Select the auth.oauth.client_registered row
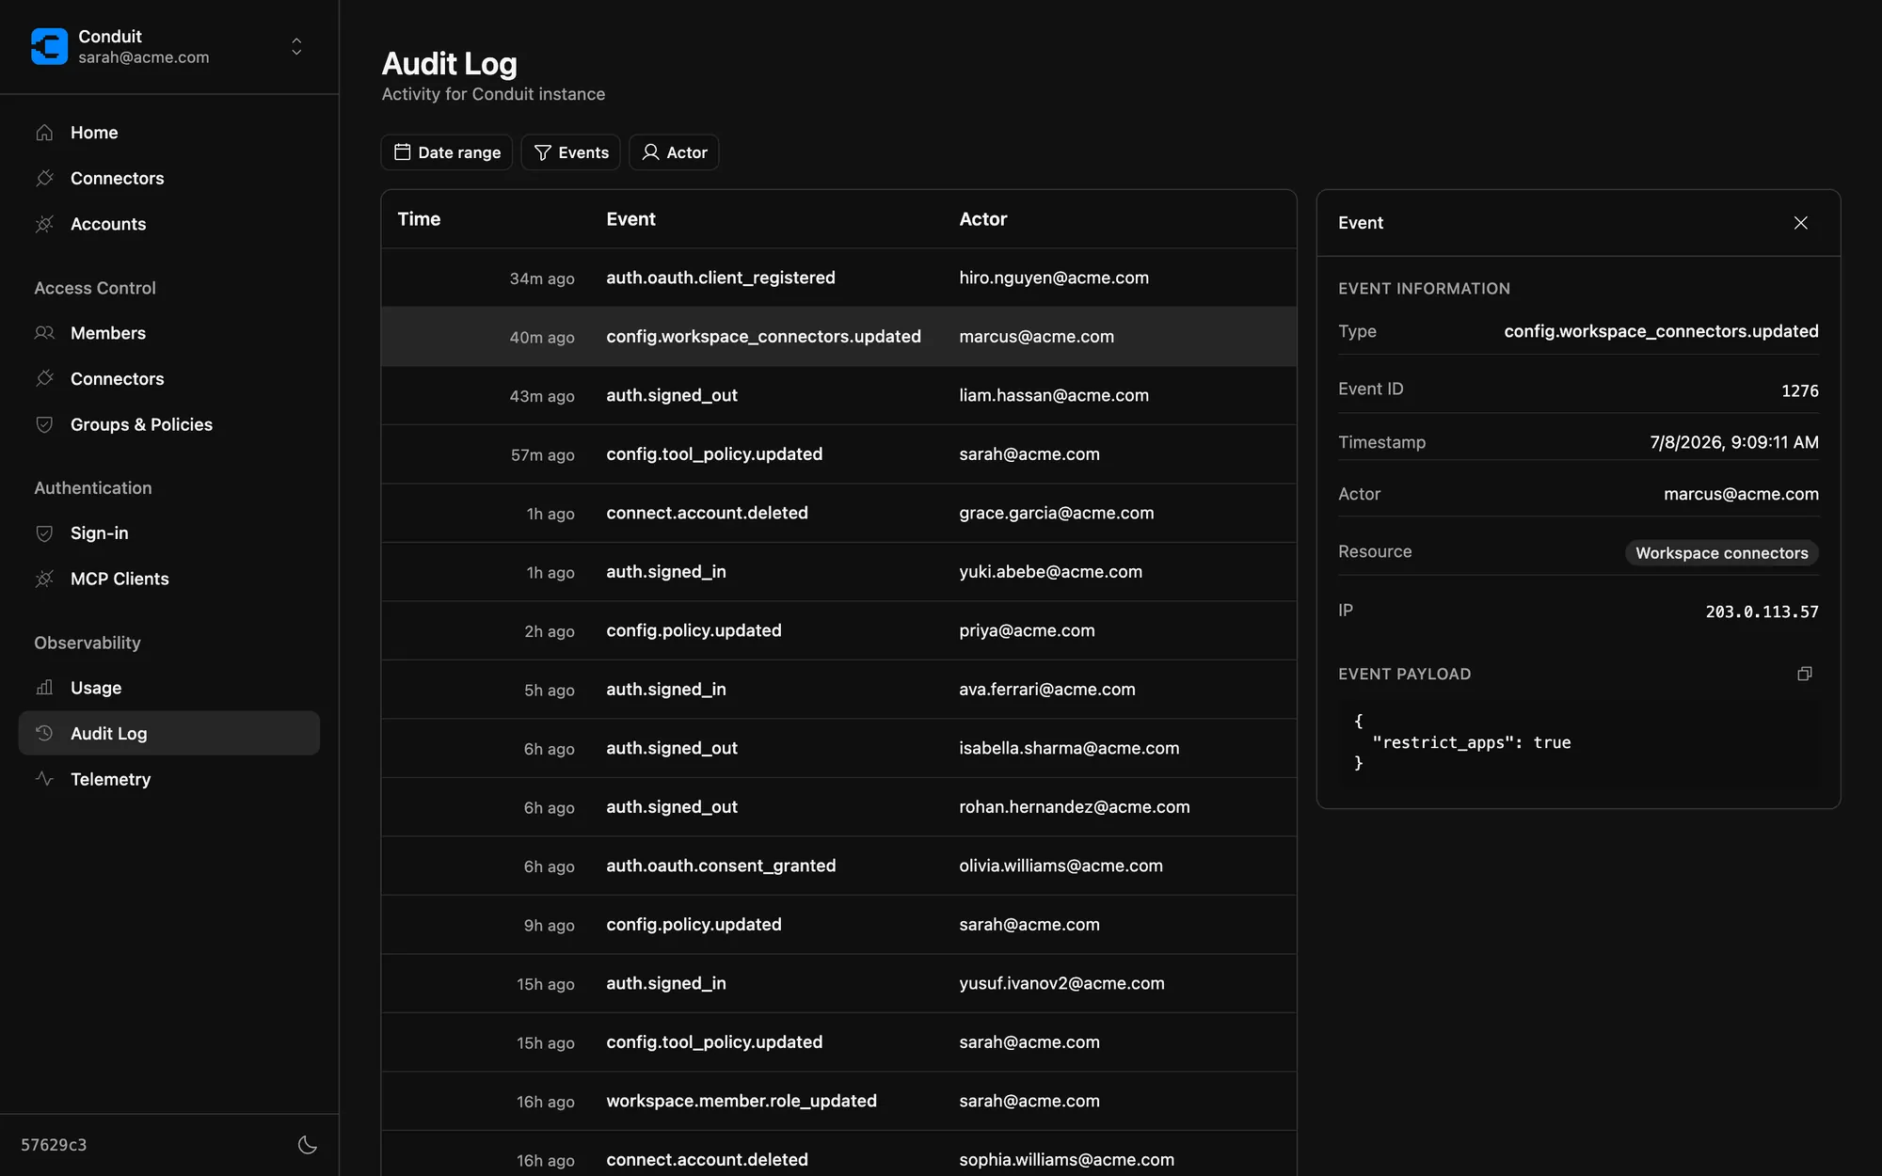This screenshot has width=1882, height=1176. pos(838,278)
